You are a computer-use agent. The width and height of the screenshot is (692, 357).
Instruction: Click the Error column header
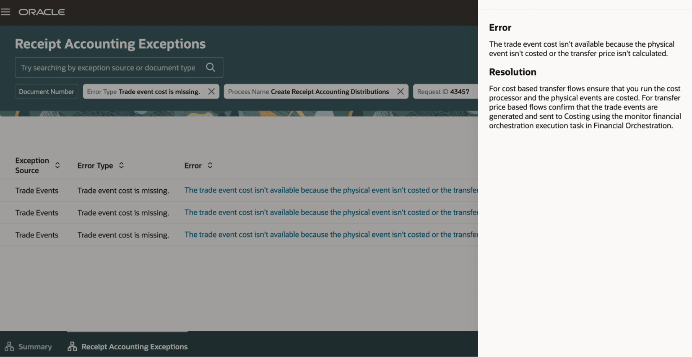[193, 166]
